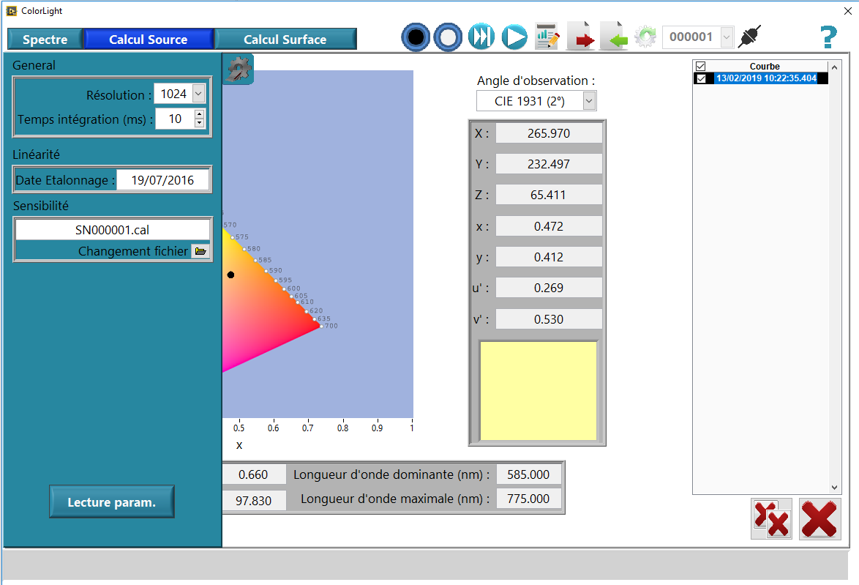Screen dimensions: 859x585
Task: Expand the 000001 device dropdown
Action: [x=727, y=37]
